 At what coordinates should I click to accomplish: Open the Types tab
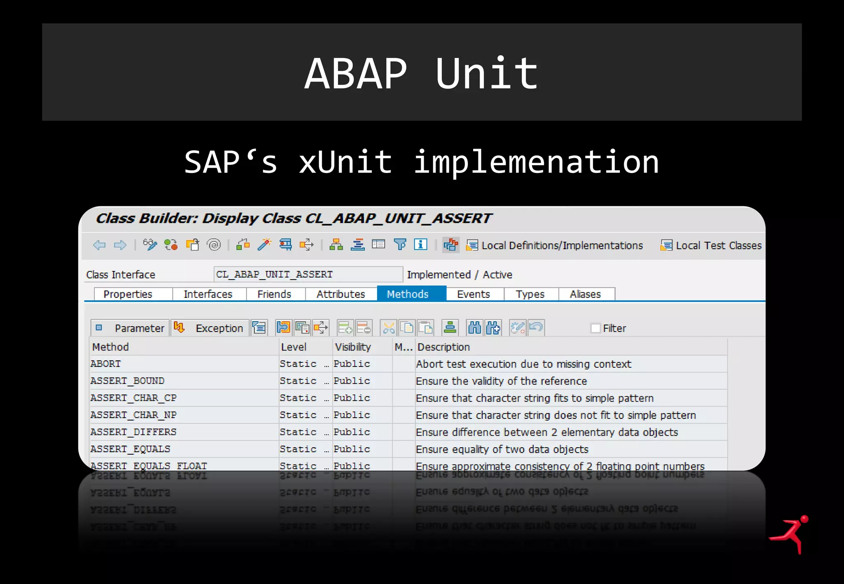531,294
